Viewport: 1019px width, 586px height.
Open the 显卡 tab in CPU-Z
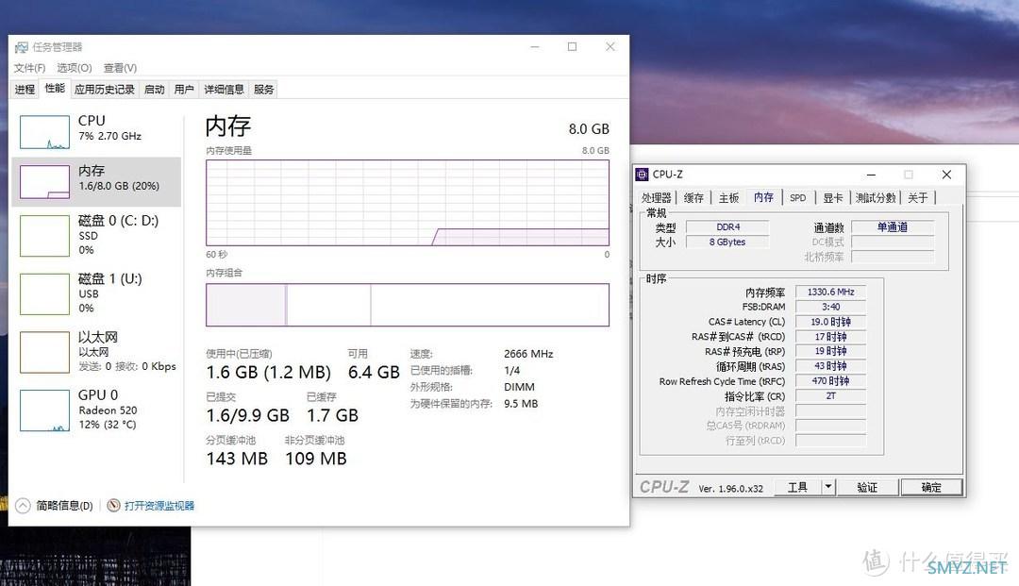(832, 197)
